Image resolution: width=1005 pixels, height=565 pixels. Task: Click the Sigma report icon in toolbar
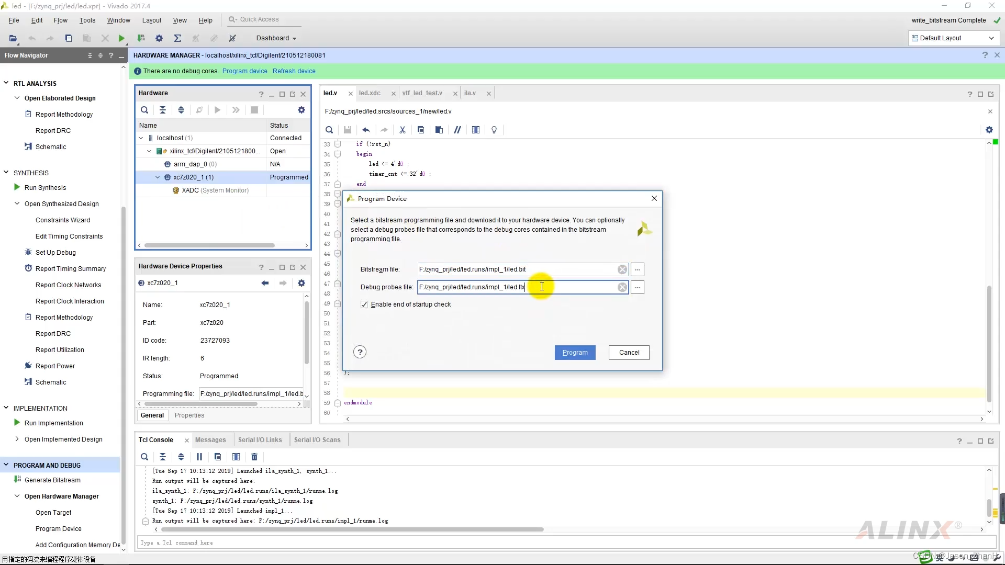click(x=177, y=38)
